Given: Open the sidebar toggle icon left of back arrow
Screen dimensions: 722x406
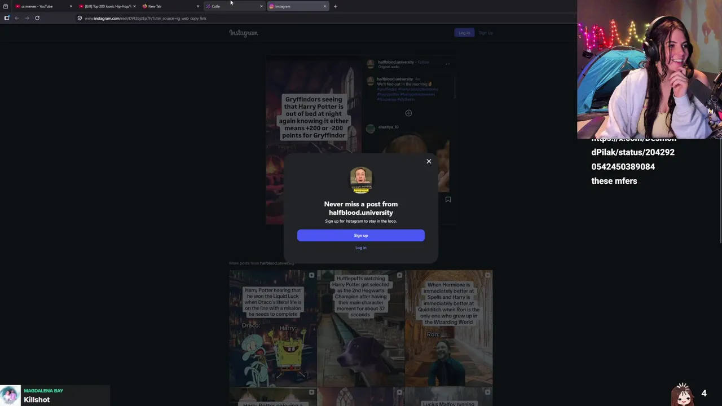Looking at the screenshot, I should [7, 18].
